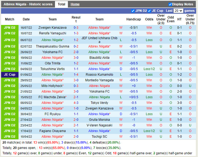
Task: Click the JE Cup match label
Action: [x=10, y=75]
